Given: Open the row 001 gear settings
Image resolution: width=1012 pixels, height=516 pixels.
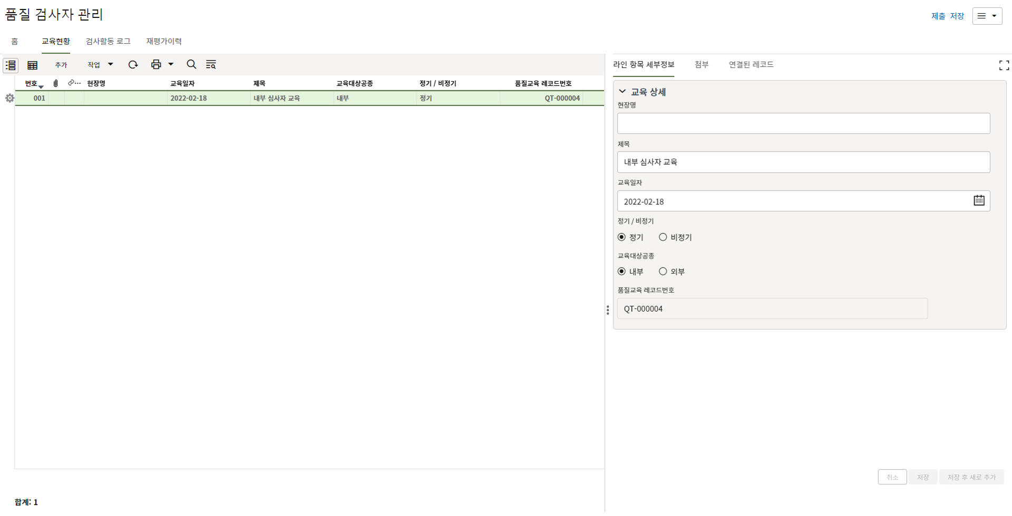Looking at the screenshot, I should (x=9, y=98).
